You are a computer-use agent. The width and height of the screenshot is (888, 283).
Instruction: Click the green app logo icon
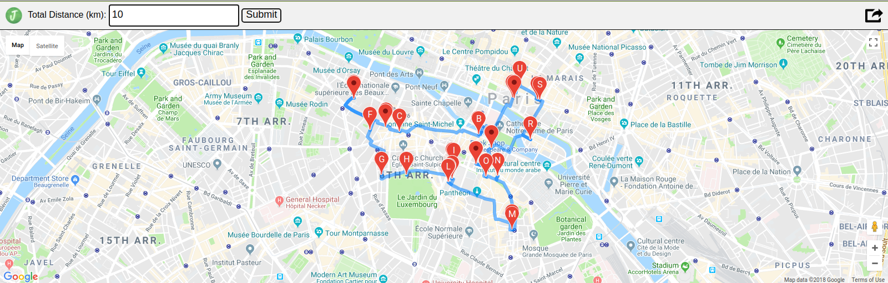(14, 15)
